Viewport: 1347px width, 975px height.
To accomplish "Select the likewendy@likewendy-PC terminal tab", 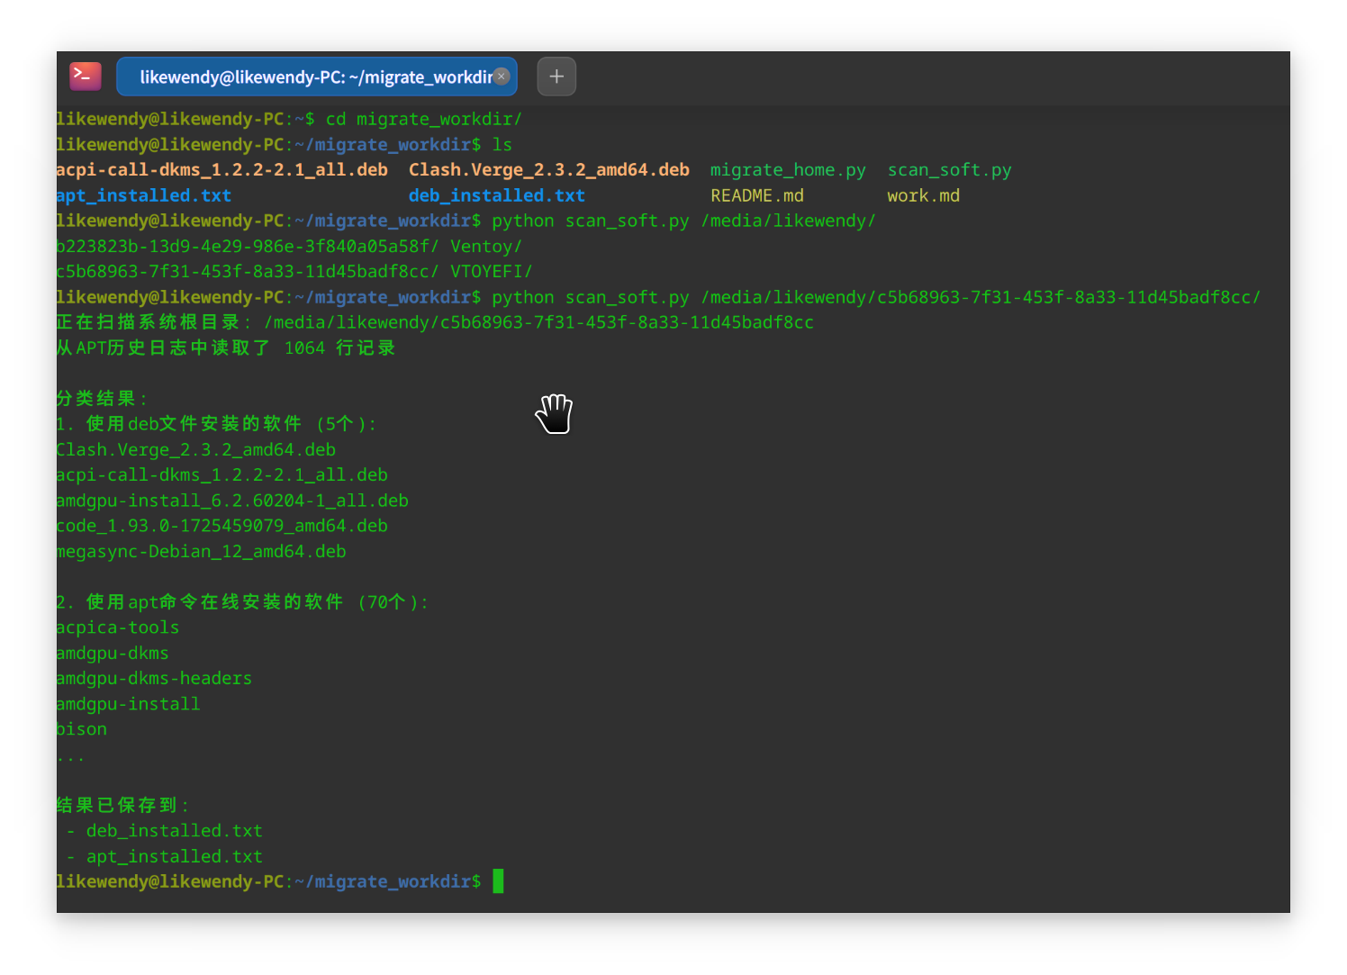I will tap(317, 77).
